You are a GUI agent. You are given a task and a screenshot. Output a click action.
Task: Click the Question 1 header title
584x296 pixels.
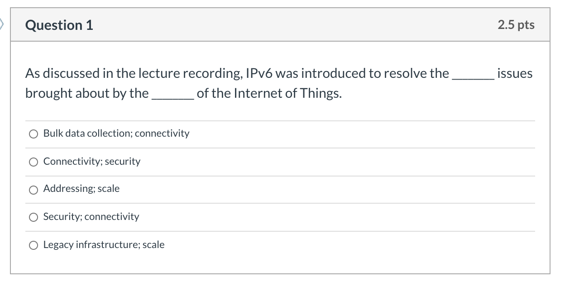[x=59, y=25]
